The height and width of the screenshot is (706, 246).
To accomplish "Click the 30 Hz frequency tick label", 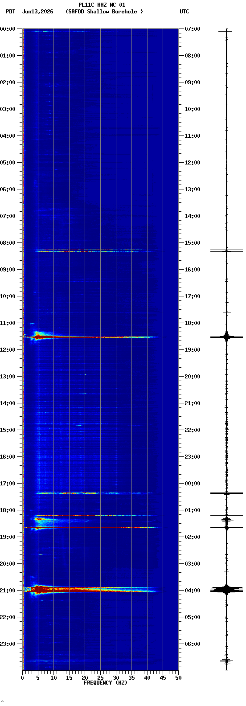I will (116, 678).
